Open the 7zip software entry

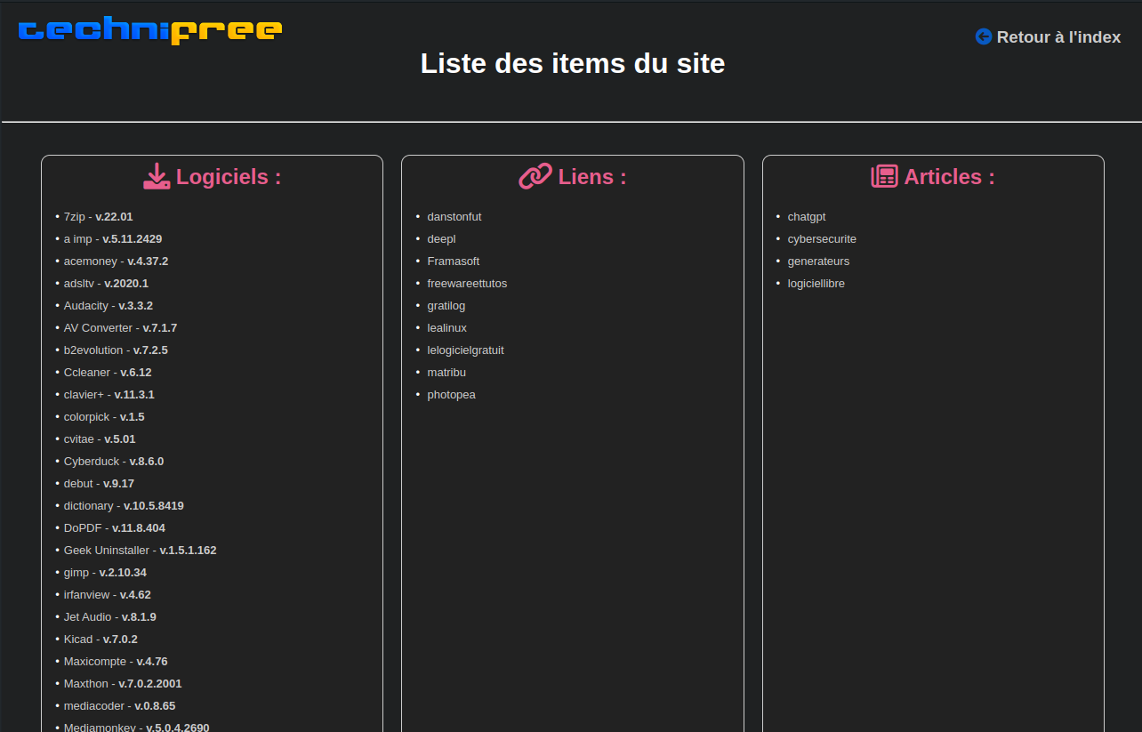(73, 217)
